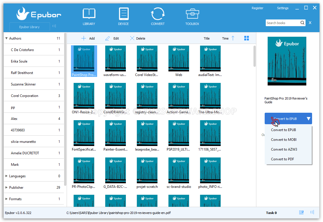Open the Toolbox icon
The width and height of the screenshot is (323, 222).
tap(192, 14)
